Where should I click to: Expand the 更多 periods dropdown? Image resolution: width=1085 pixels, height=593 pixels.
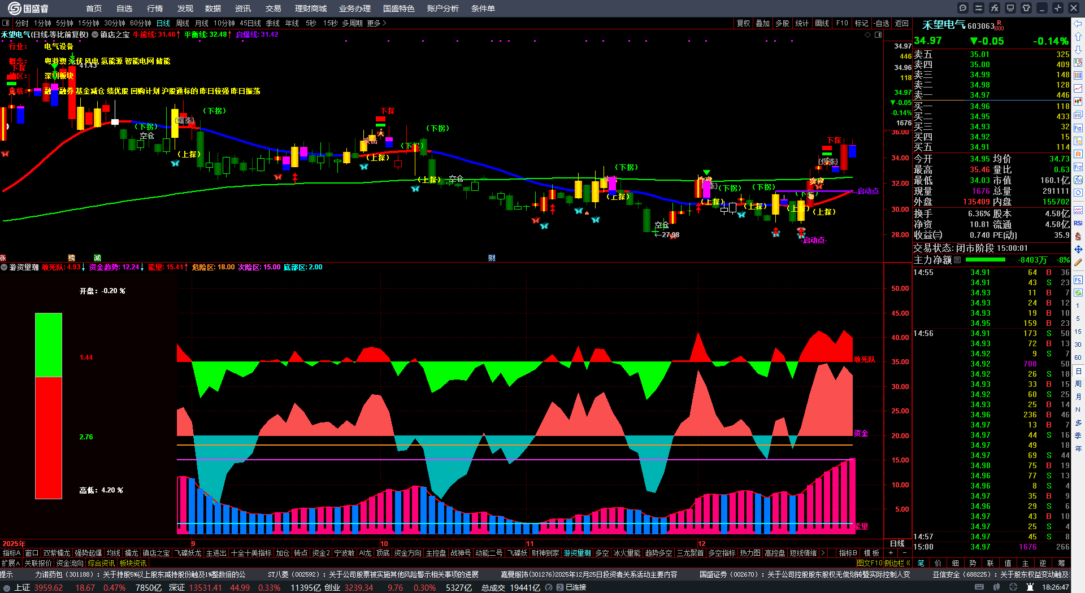376,23
